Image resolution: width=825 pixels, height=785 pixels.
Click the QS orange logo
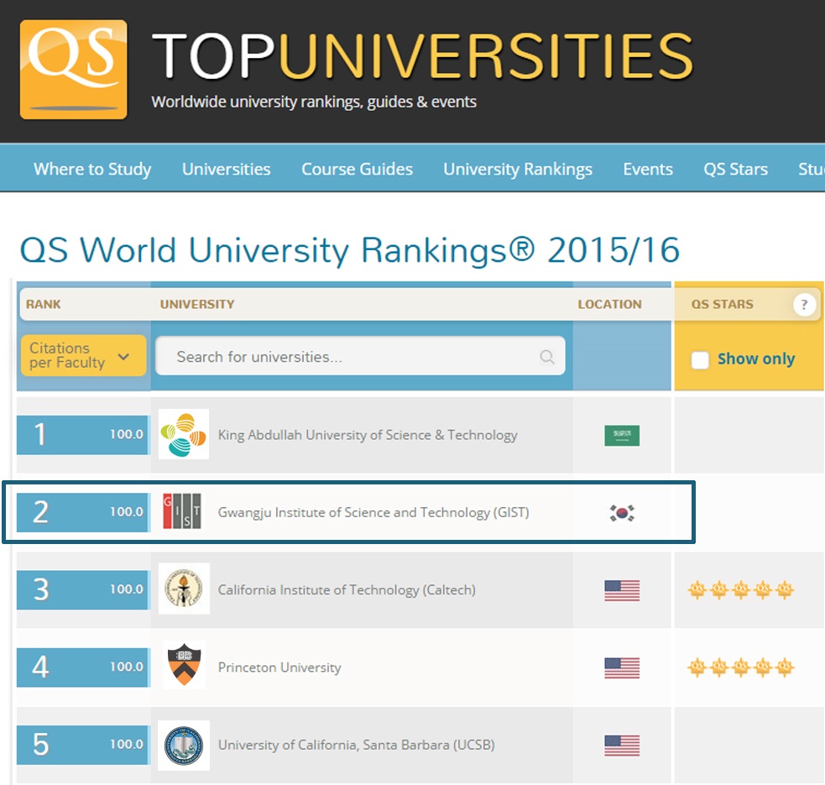click(x=74, y=70)
